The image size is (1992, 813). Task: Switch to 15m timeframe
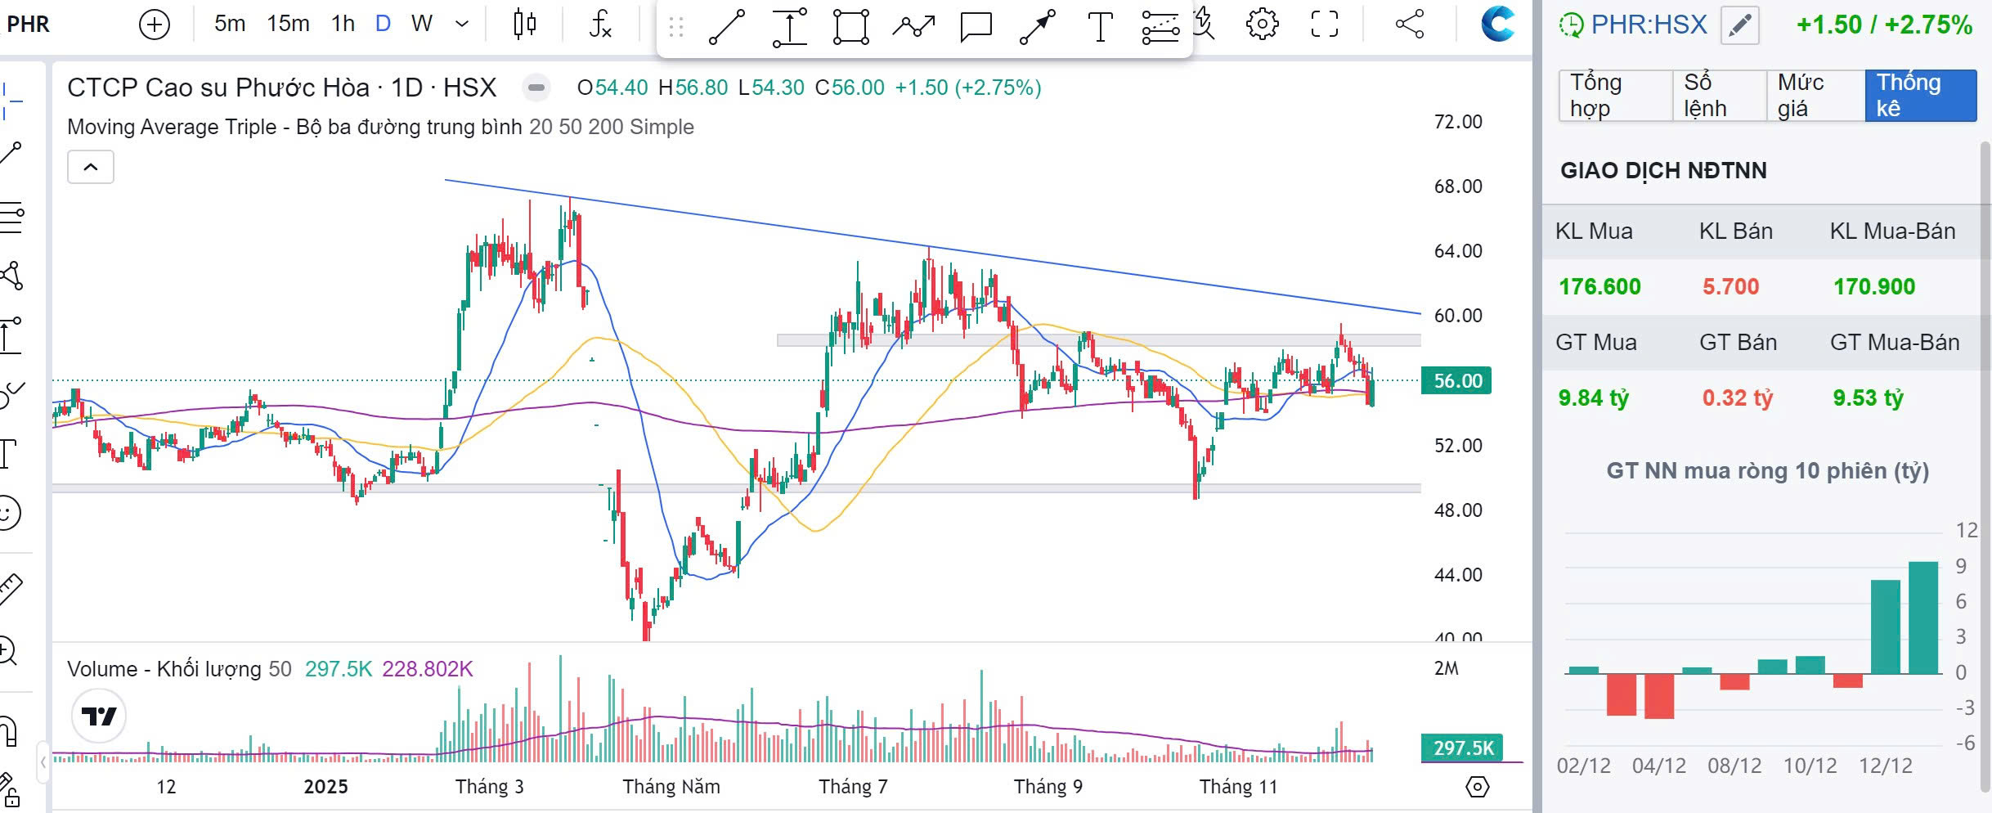tap(288, 24)
